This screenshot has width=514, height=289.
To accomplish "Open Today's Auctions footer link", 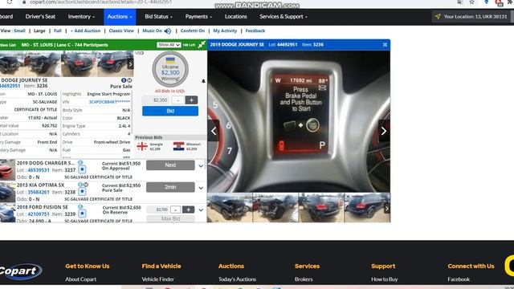I will tap(238, 279).
